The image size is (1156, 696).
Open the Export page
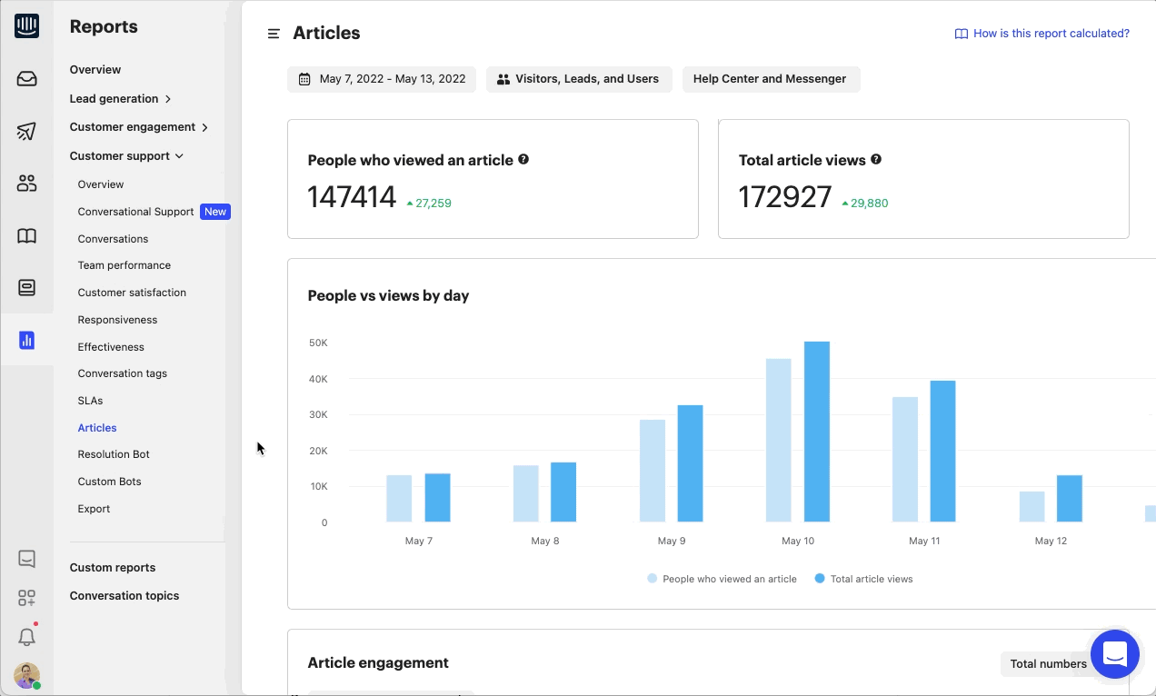(x=94, y=509)
